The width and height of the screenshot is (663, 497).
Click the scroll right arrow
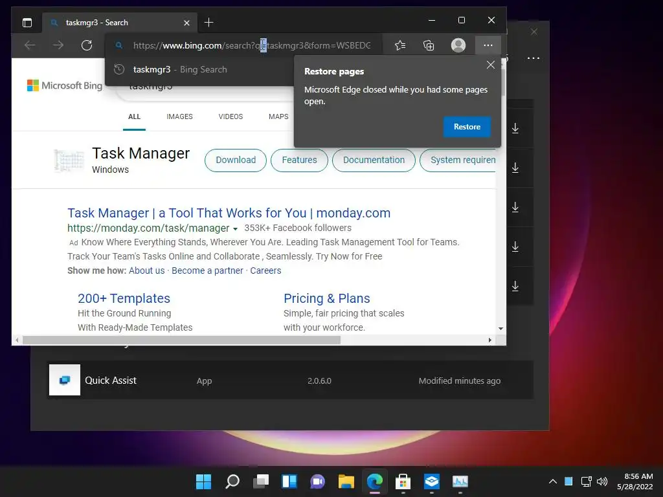489,340
